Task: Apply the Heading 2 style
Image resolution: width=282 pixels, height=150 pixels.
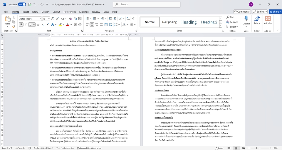Action: pyautogui.click(x=209, y=22)
